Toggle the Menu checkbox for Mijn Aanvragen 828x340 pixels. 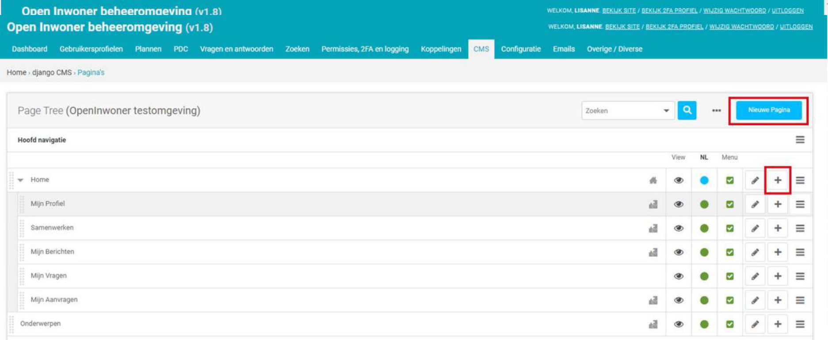(730, 300)
